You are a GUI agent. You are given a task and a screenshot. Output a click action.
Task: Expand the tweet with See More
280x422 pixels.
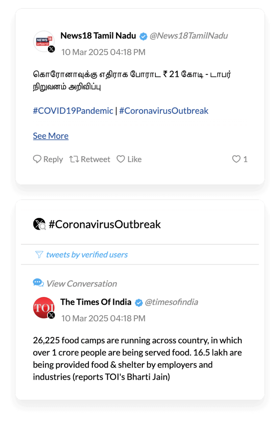(51, 136)
